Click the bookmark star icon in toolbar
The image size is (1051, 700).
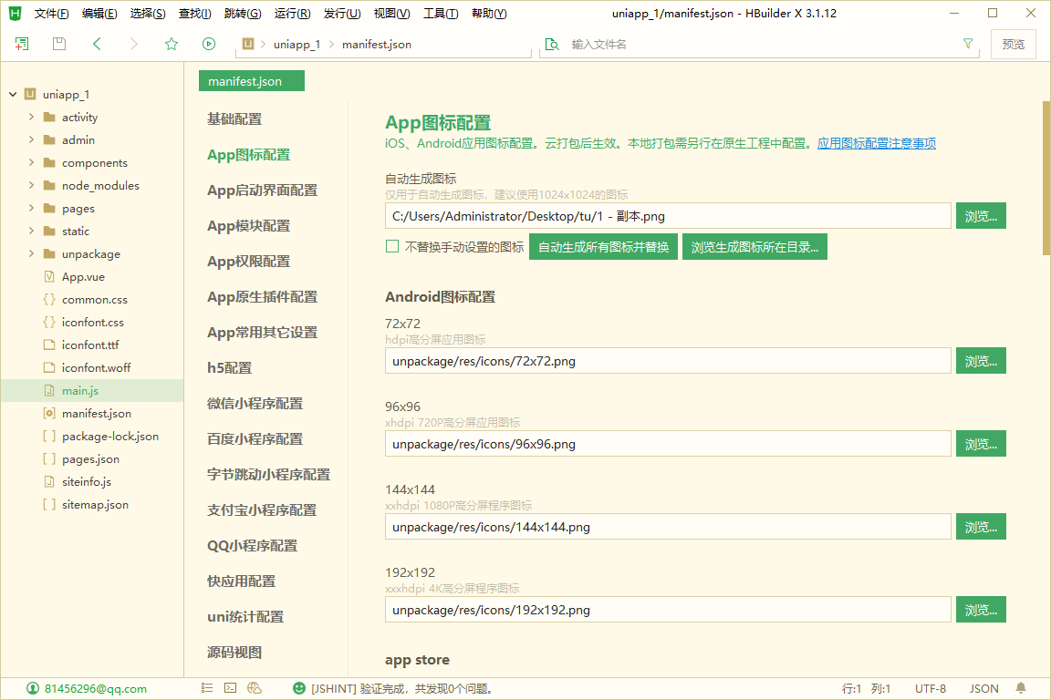pos(172,44)
